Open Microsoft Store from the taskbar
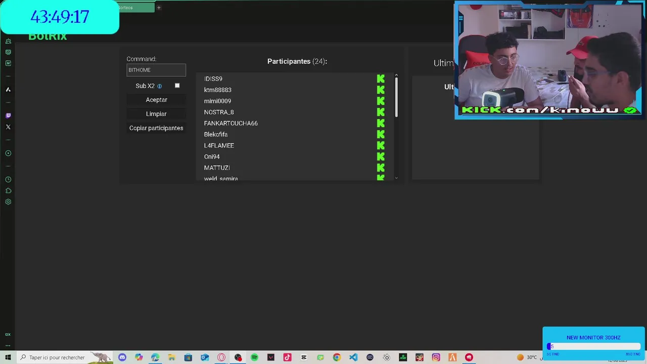This screenshot has width=647, height=364. click(188, 357)
